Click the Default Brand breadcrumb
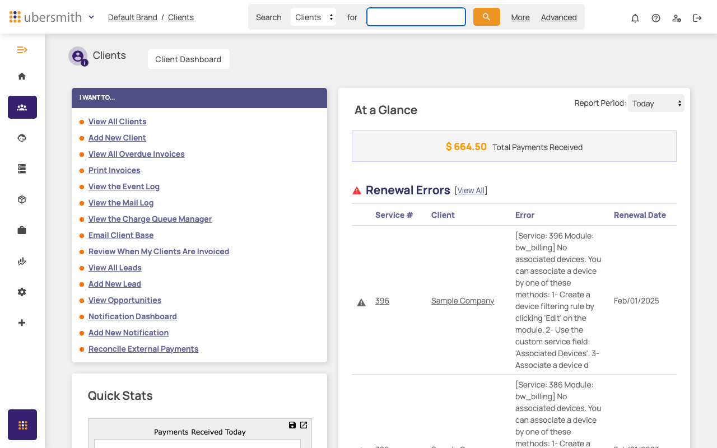This screenshot has width=717, height=448. 133,17
